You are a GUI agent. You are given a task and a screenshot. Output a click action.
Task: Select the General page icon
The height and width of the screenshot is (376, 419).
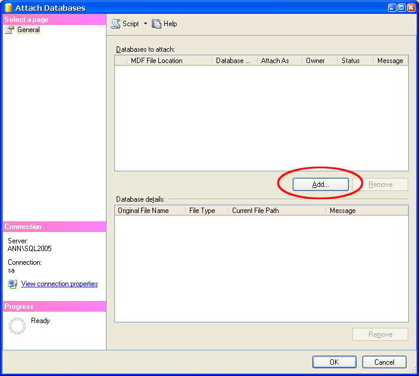(x=10, y=30)
